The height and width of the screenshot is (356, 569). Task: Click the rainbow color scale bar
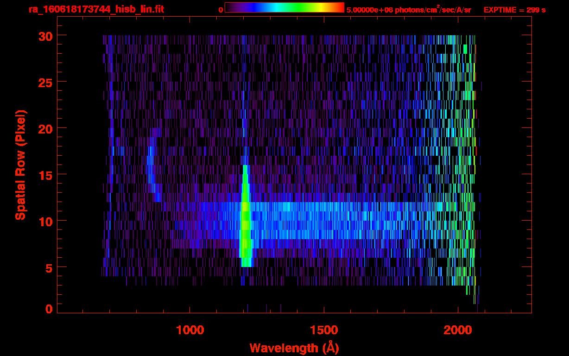(x=284, y=7)
